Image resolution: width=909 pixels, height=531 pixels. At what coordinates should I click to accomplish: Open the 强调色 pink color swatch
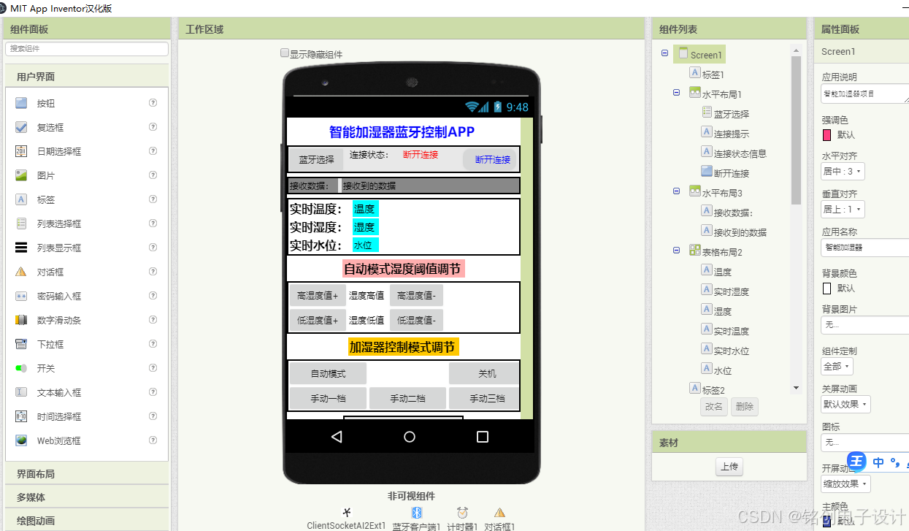click(826, 135)
